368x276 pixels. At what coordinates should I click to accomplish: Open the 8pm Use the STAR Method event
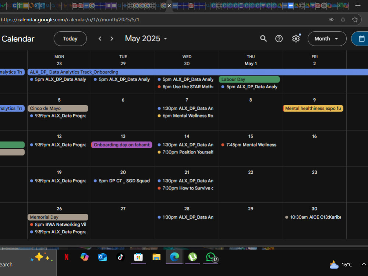[x=185, y=86]
